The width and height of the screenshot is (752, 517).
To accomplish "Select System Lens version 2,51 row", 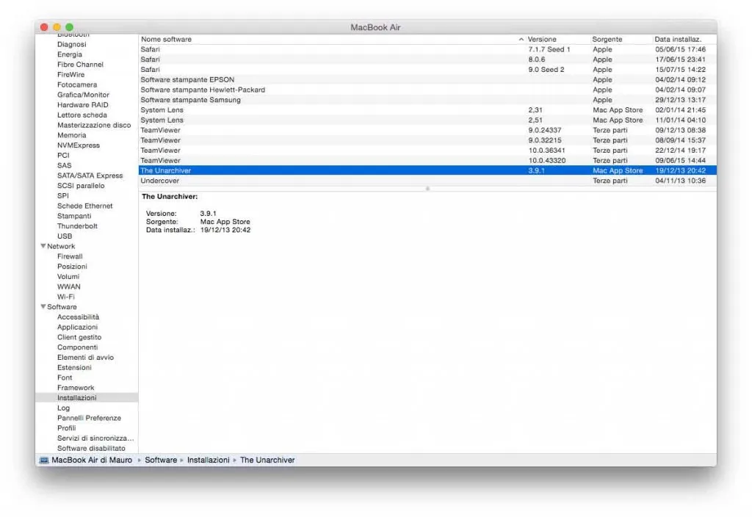I will 427,120.
